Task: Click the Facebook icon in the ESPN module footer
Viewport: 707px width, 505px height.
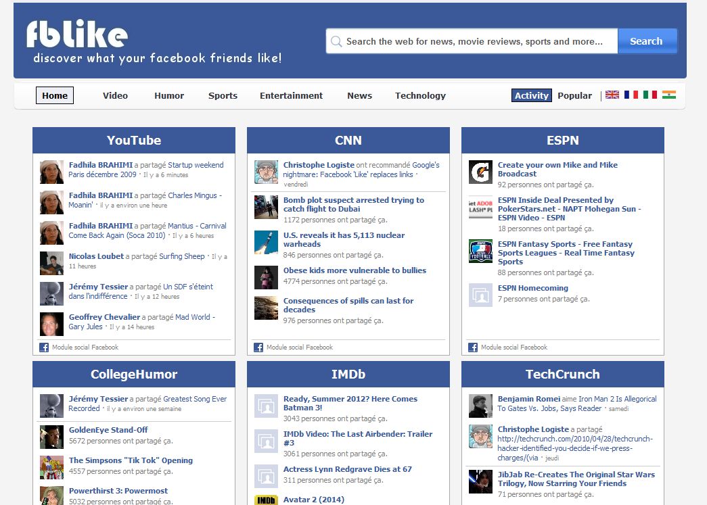Action: [472, 347]
